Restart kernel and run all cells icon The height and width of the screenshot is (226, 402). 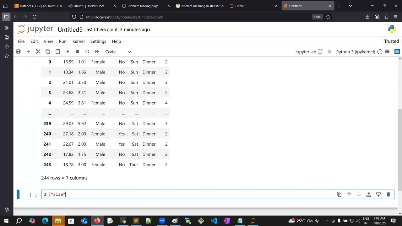click(x=97, y=51)
